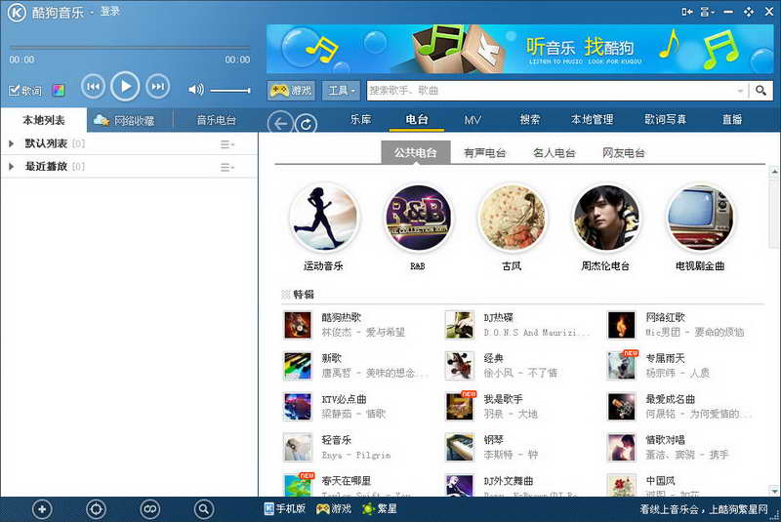Select the 网友电台 sub-tab

[623, 153]
